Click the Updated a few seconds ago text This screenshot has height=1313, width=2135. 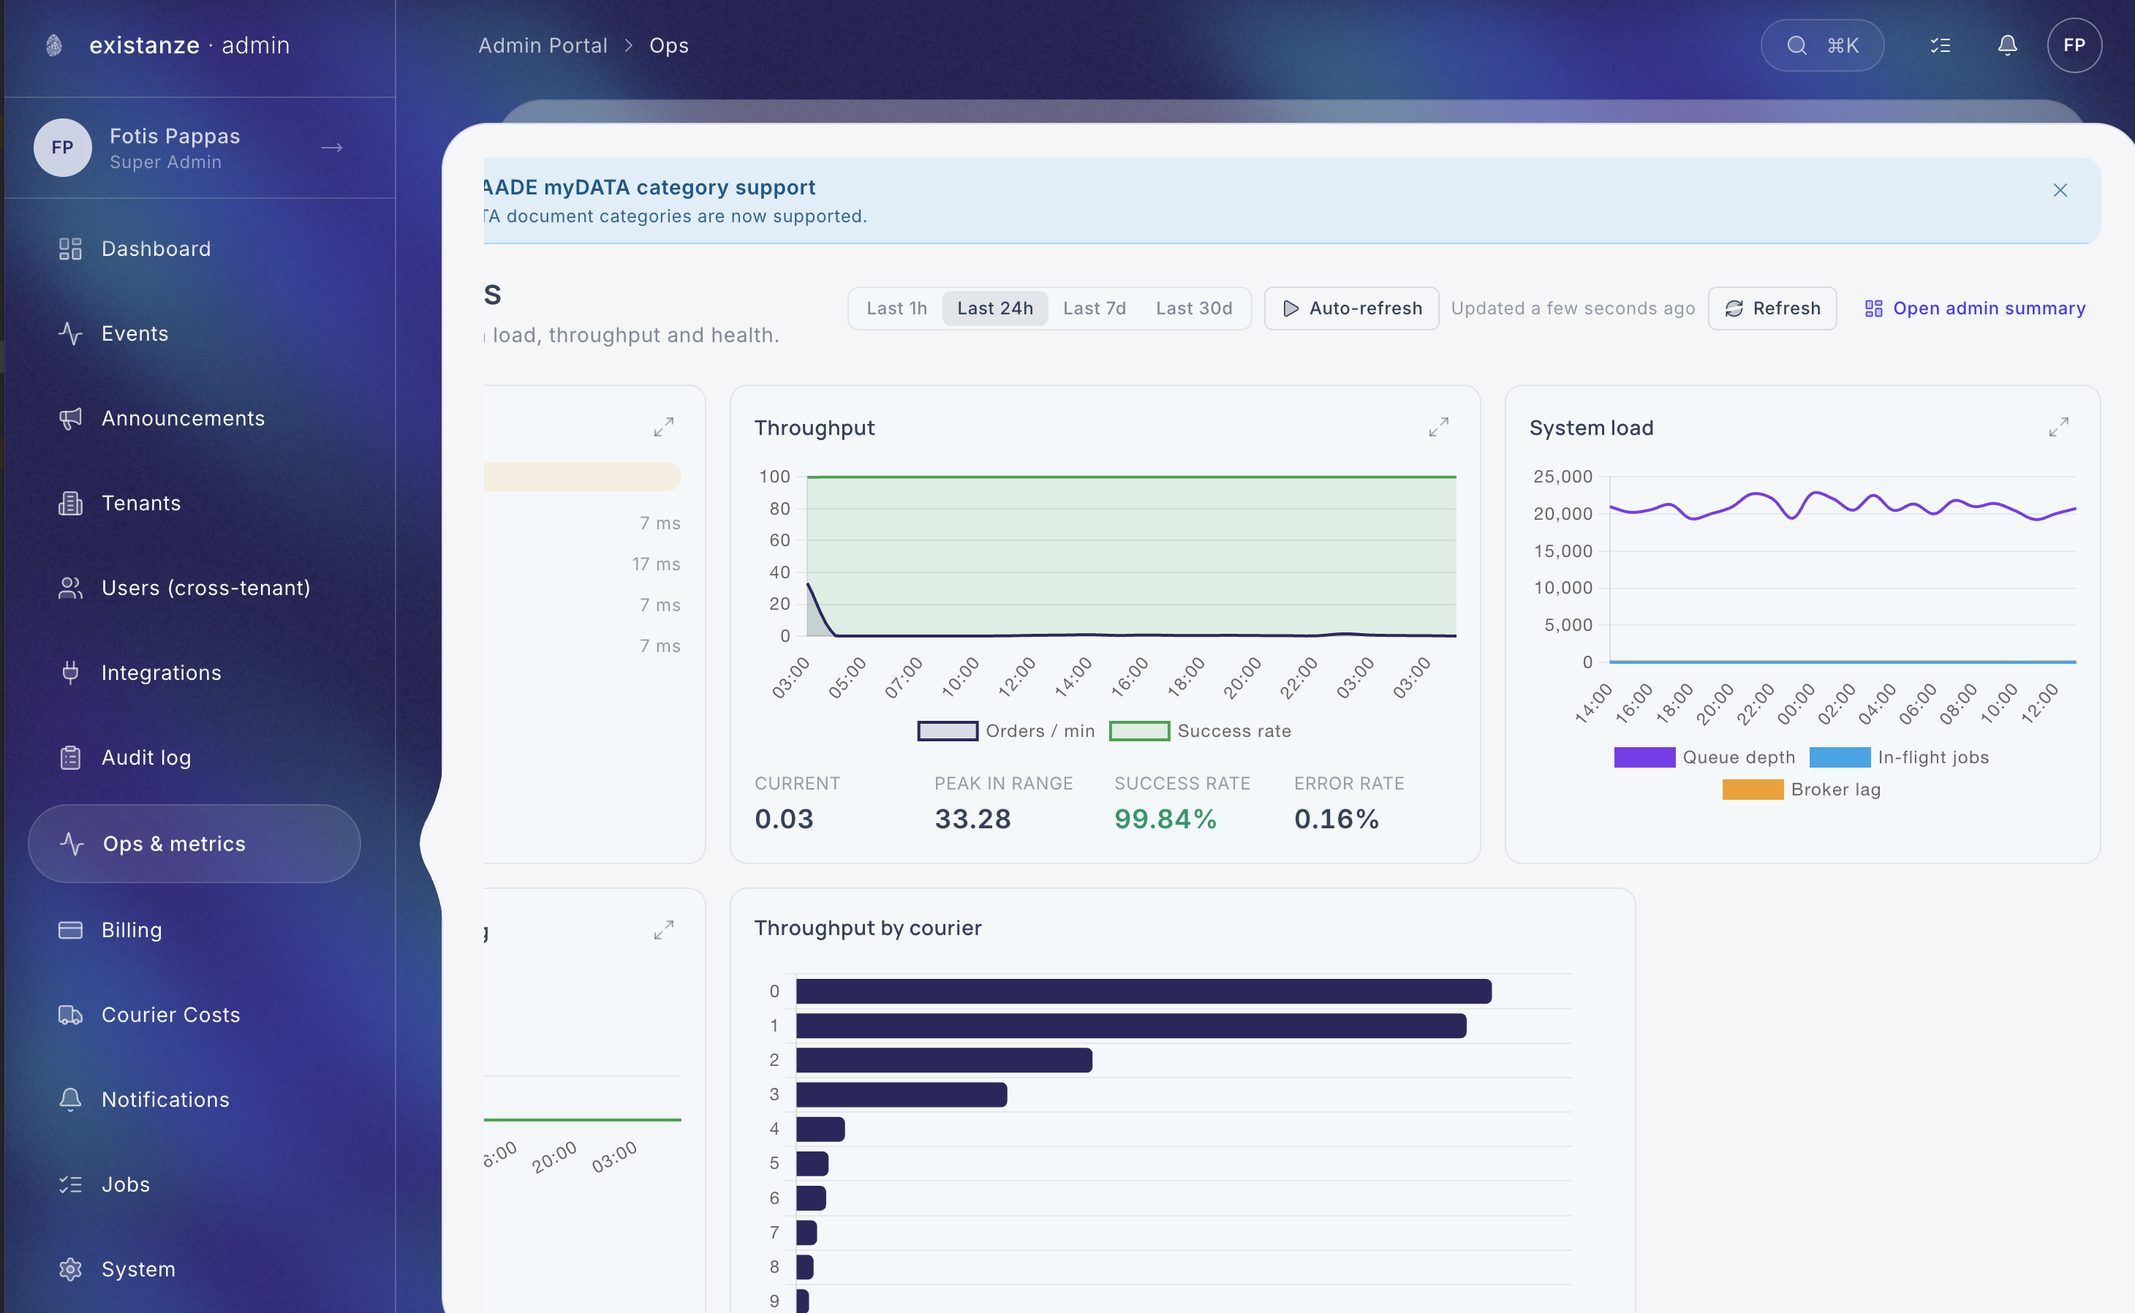coord(1573,309)
